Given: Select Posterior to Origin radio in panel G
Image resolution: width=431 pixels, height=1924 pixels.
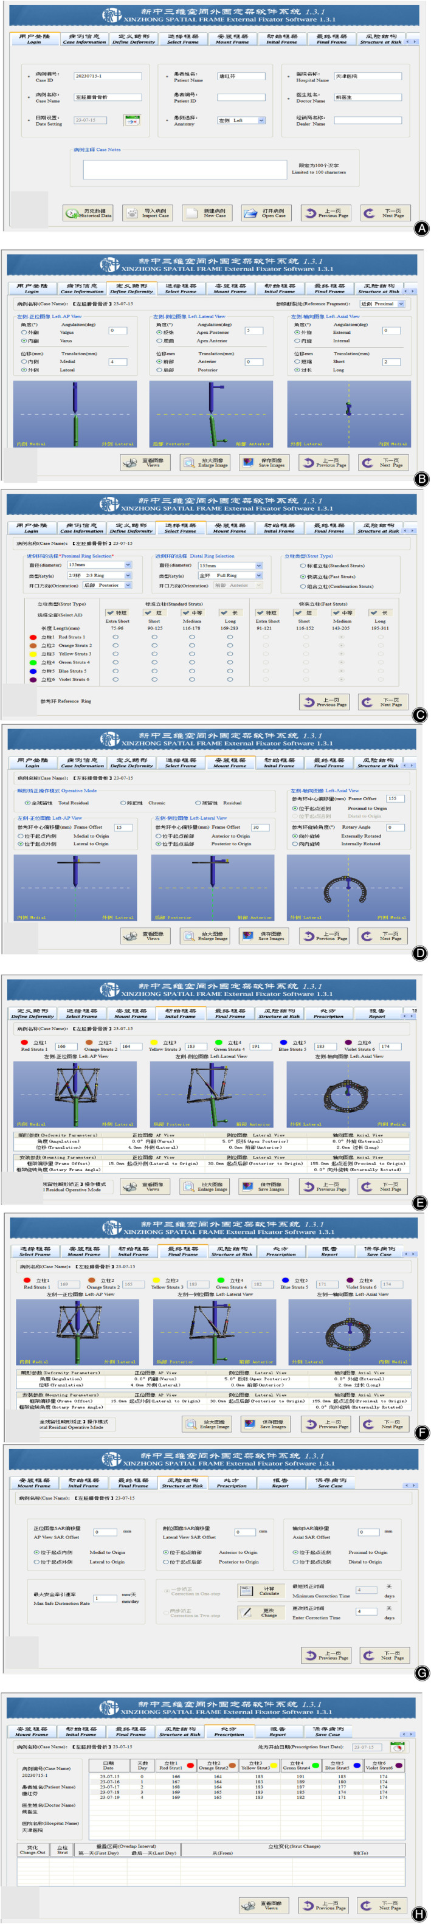Looking at the screenshot, I should point(166,1563).
